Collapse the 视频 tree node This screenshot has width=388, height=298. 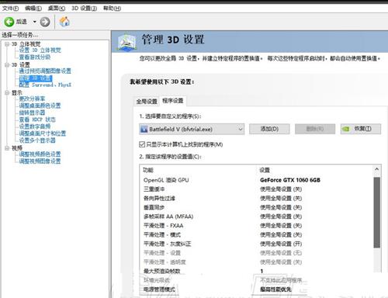[x=7, y=148]
